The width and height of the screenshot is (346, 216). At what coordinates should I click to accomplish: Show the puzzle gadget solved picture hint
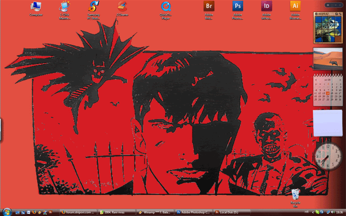pos(337,14)
